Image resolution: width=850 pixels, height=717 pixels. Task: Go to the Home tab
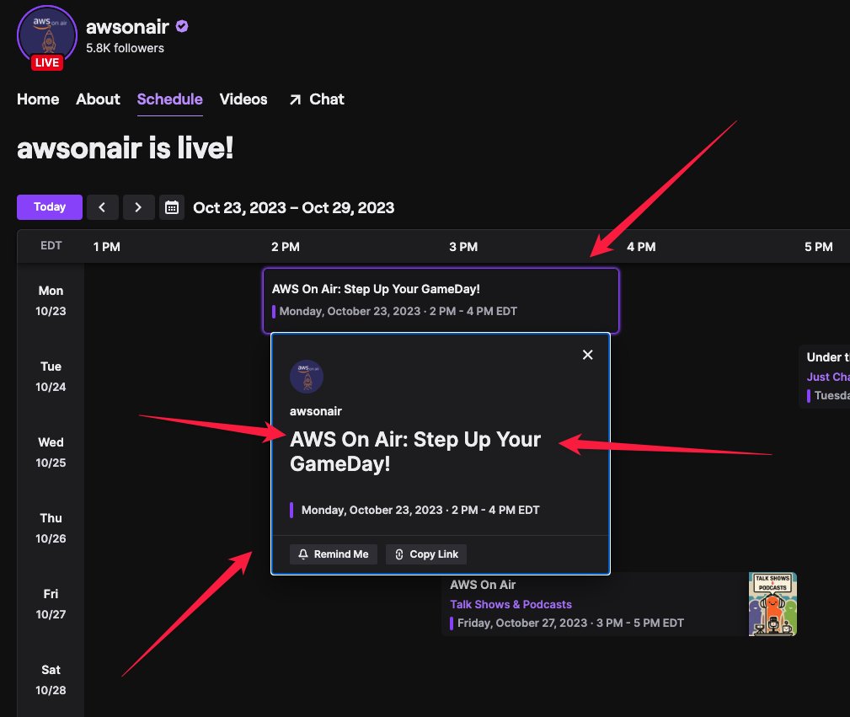pyautogui.click(x=38, y=99)
